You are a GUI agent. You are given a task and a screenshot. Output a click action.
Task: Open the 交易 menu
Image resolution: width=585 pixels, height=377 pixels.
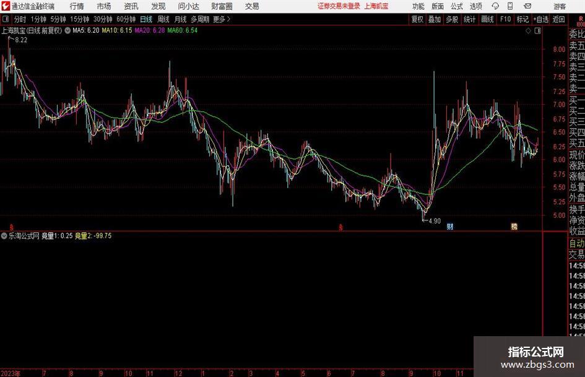coord(252,6)
